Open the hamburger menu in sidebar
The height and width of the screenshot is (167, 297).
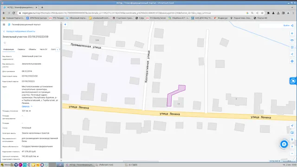click(x=4, y=25)
